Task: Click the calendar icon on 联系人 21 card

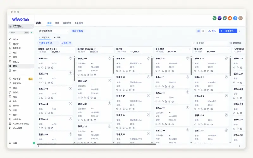Action: [212, 71]
